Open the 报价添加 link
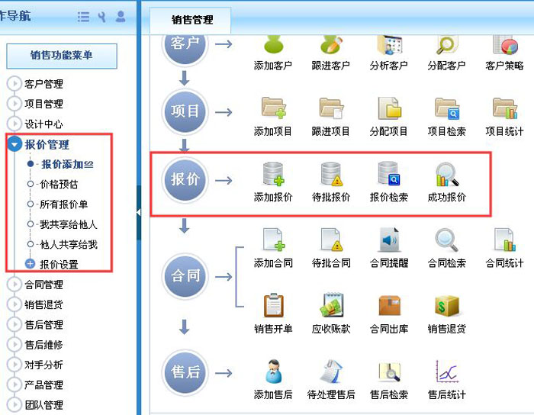Image resolution: width=534 pixels, height=415 pixels. tap(67, 164)
